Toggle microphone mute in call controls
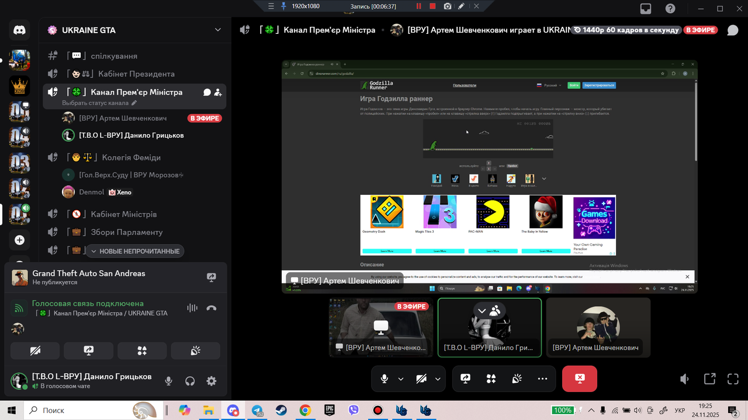The width and height of the screenshot is (748, 420). 384,379
